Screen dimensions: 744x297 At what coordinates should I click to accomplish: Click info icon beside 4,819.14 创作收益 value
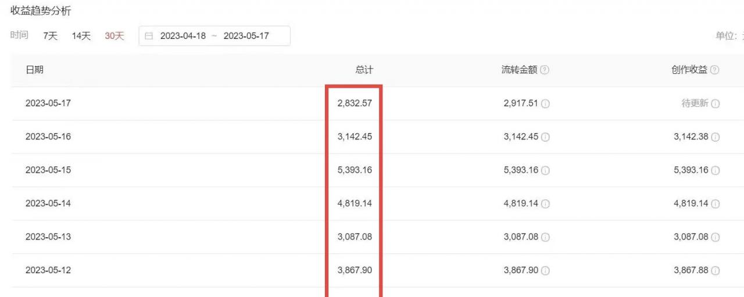tap(716, 203)
